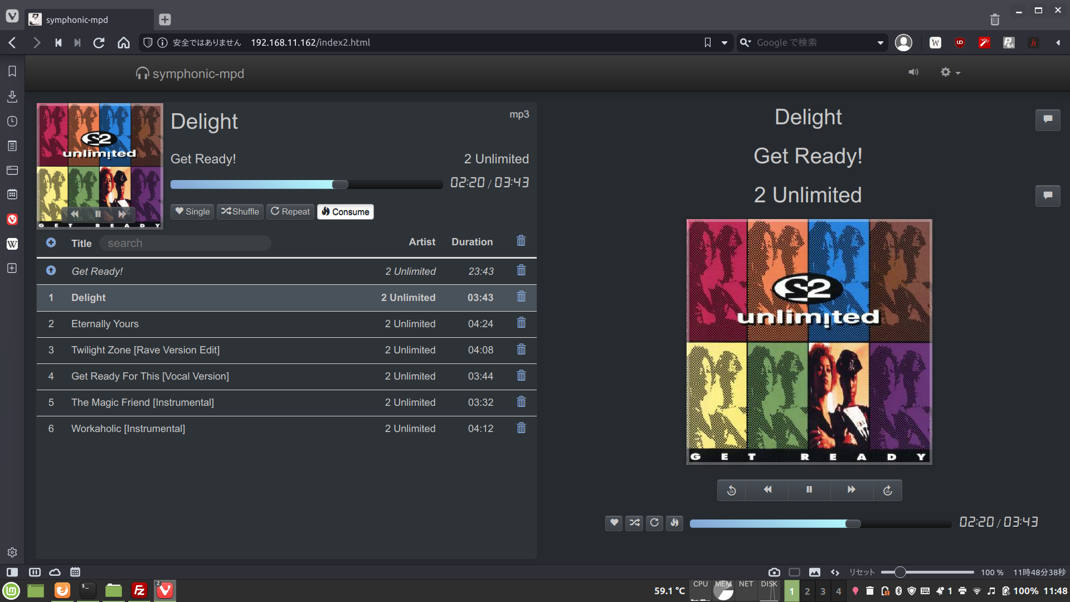Image resolution: width=1070 pixels, height=602 pixels.
Task: Open downloads panel in Vivaldi sidebar
Action: 12,96
